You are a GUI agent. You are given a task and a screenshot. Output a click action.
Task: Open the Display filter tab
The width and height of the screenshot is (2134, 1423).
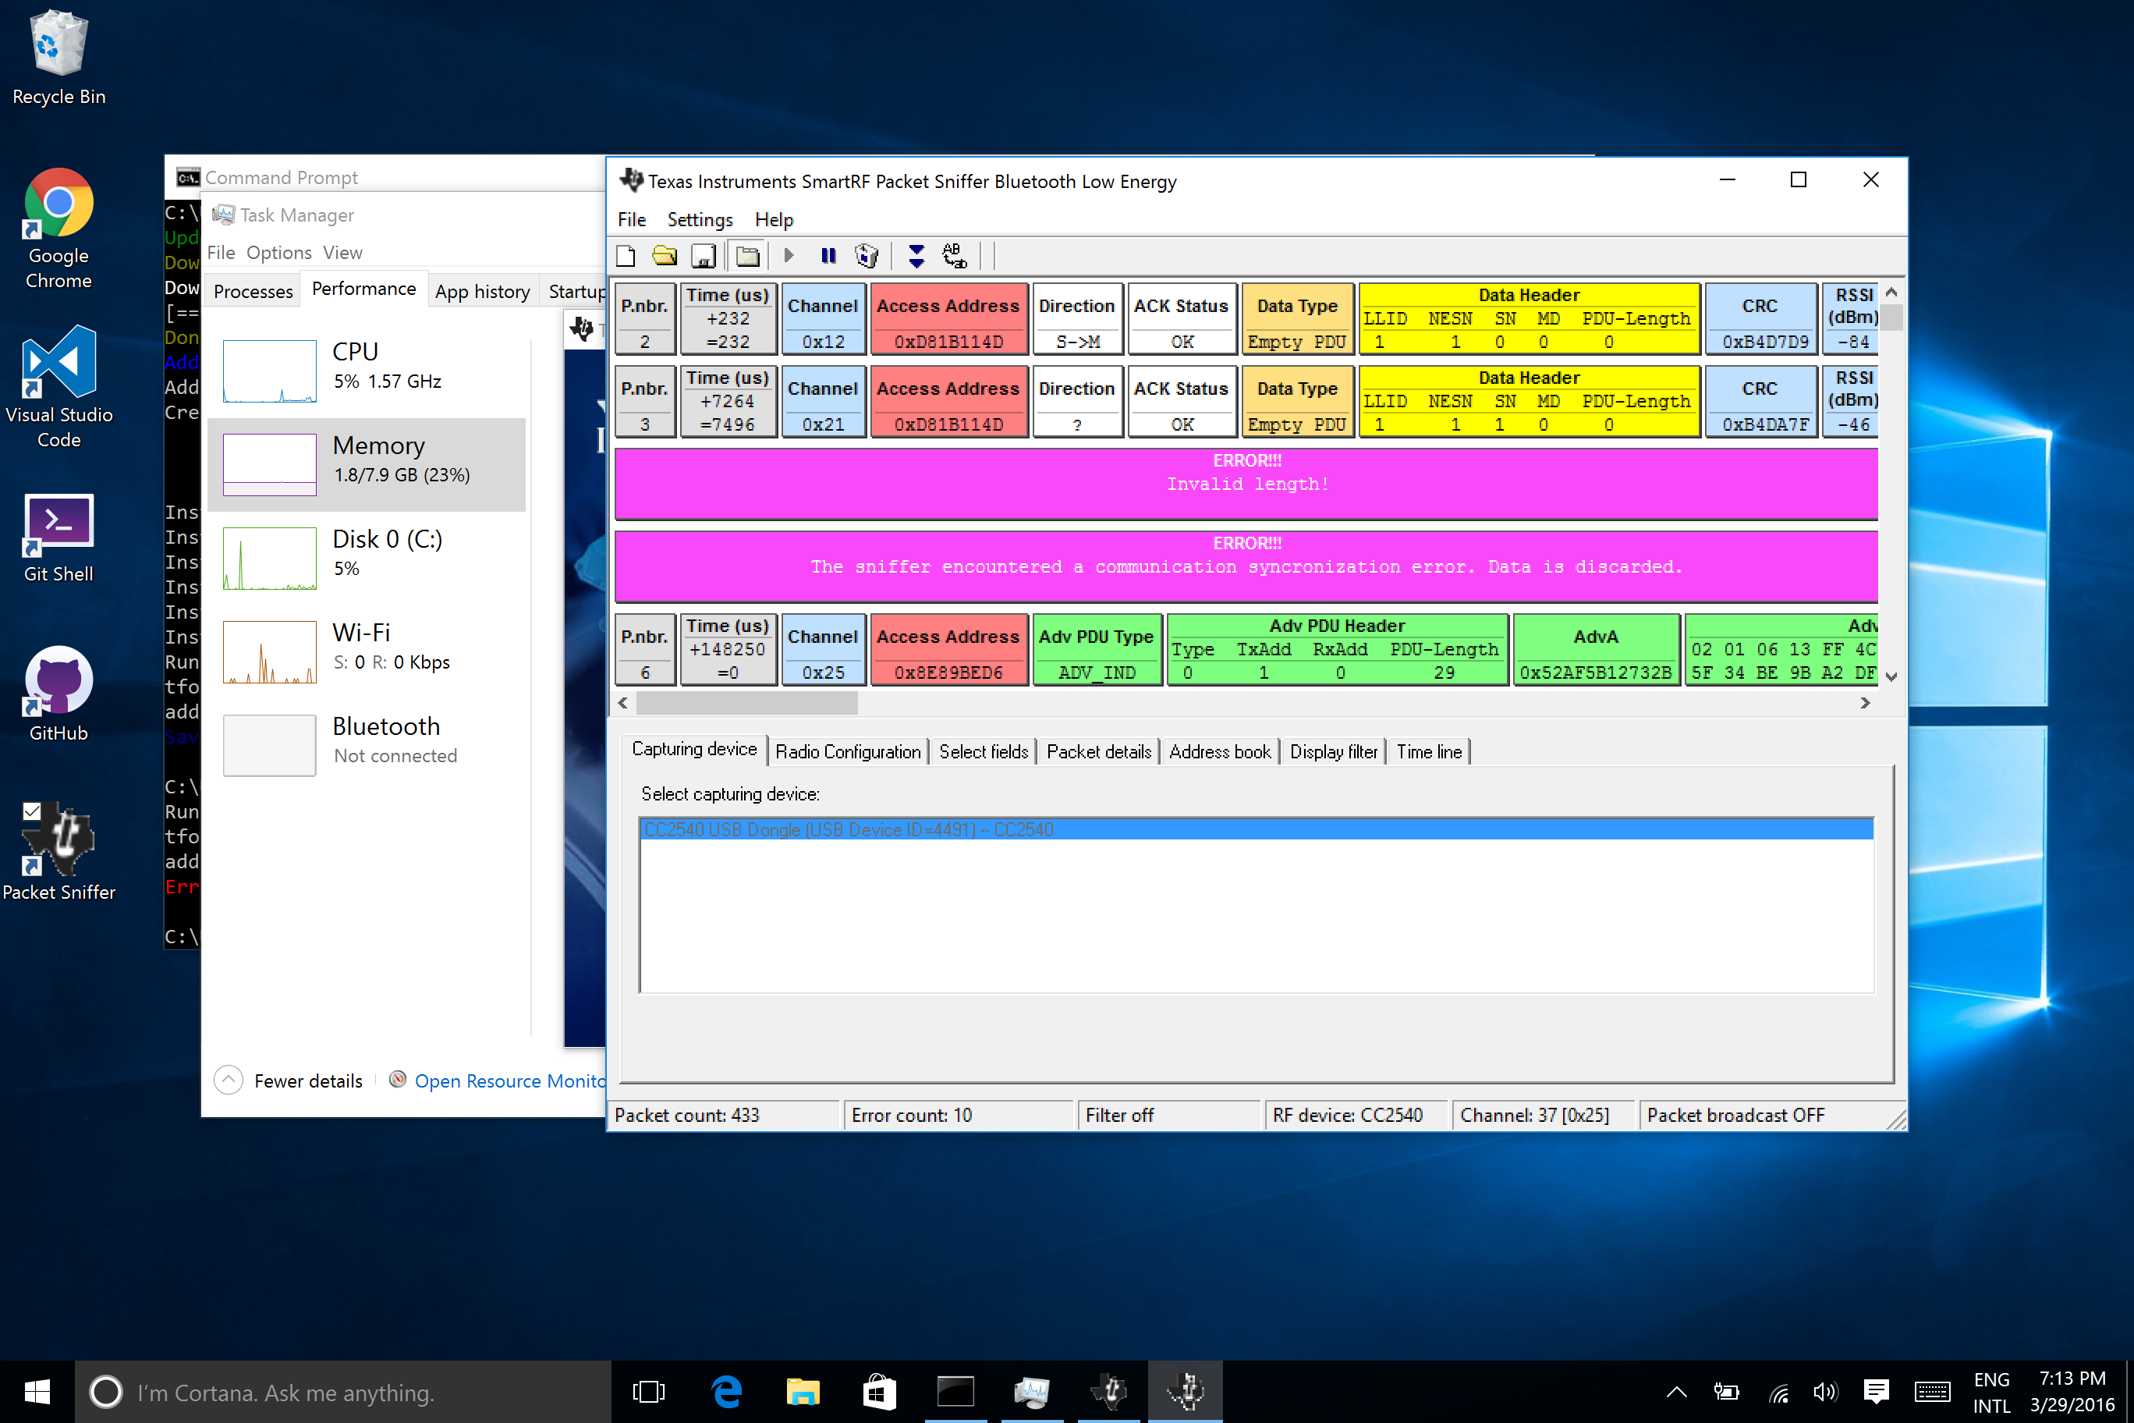coord(1333,751)
